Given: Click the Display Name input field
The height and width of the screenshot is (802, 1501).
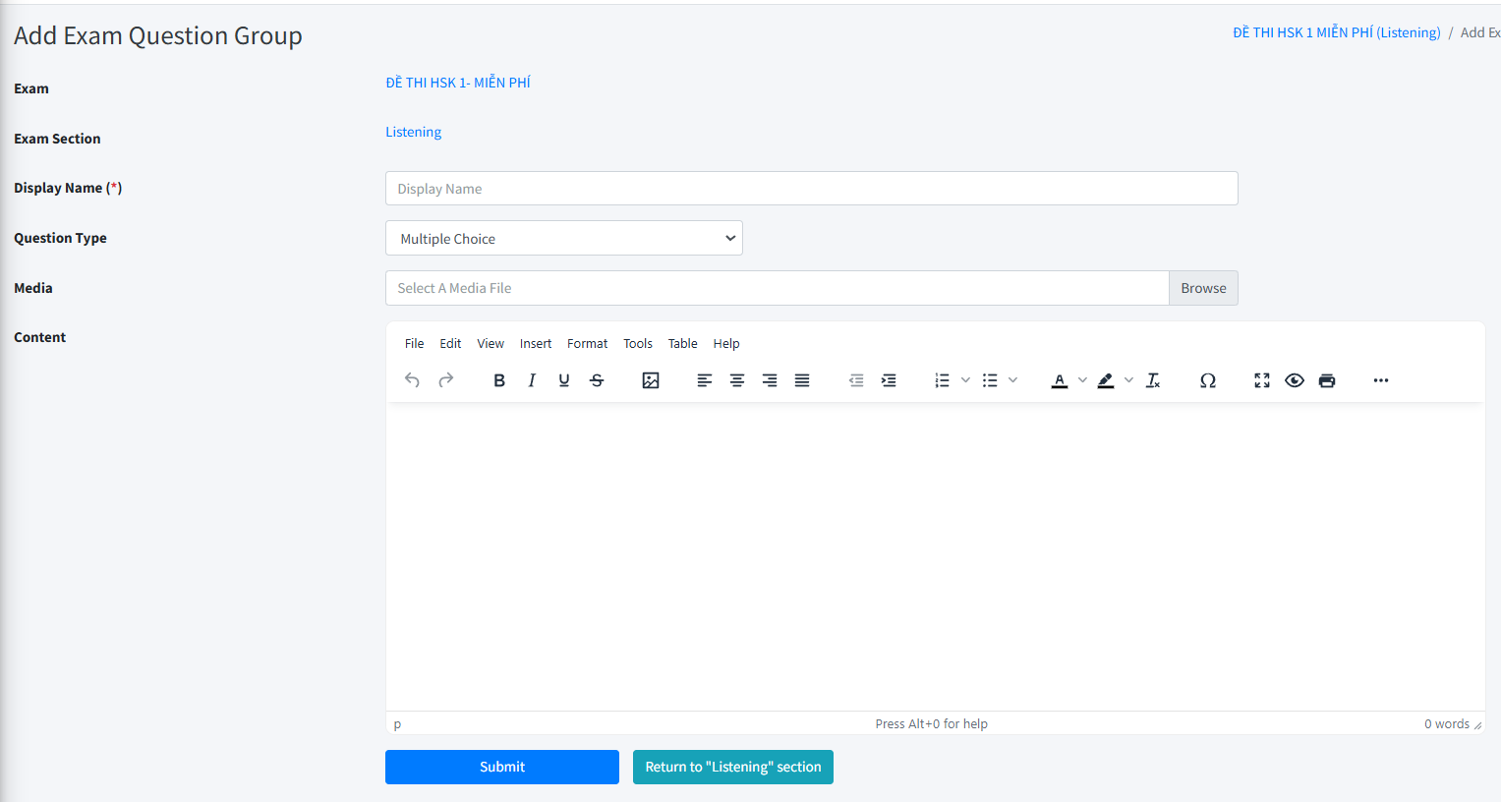Looking at the screenshot, I should [x=811, y=189].
